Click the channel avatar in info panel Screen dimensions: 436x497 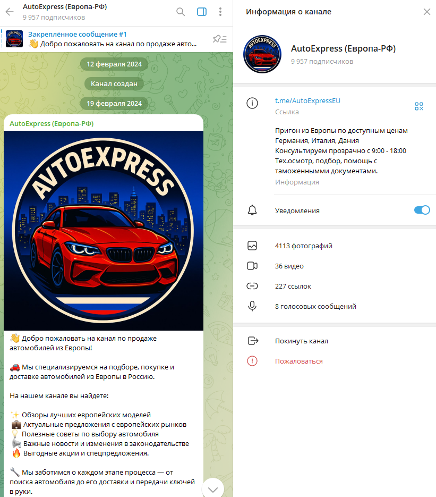[262, 54]
